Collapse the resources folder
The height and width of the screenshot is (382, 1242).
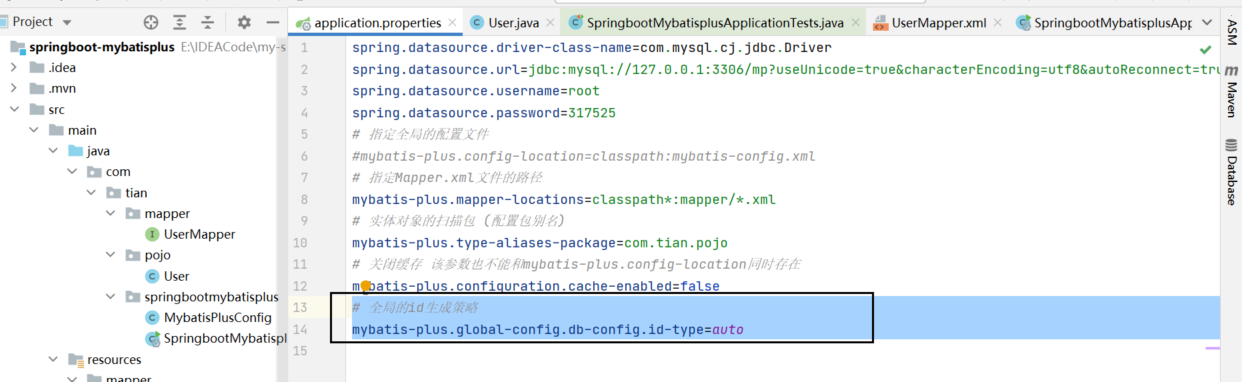[x=53, y=359]
